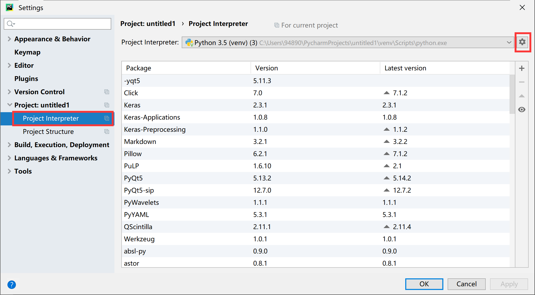The image size is (535, 295).
Task: Expand the Tools section
Action: [9, 171]
